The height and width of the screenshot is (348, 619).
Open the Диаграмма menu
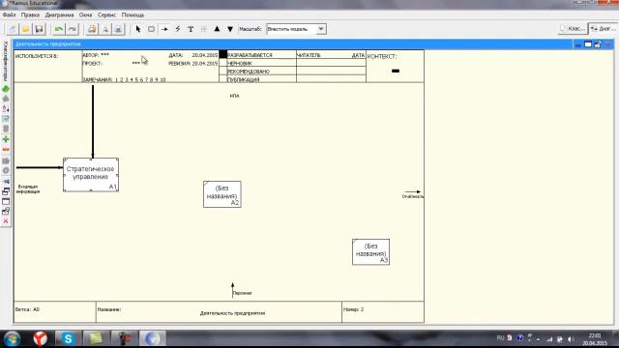(60, 14)
